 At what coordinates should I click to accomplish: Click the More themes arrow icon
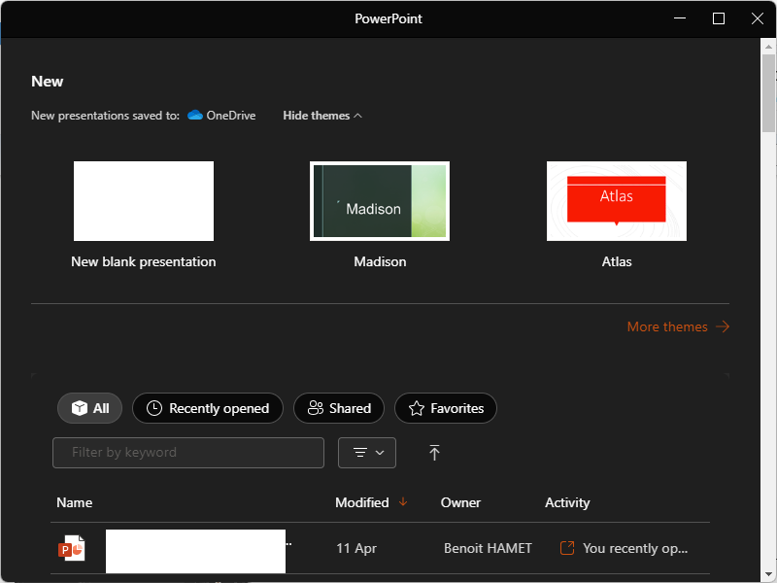coord(723,327)
